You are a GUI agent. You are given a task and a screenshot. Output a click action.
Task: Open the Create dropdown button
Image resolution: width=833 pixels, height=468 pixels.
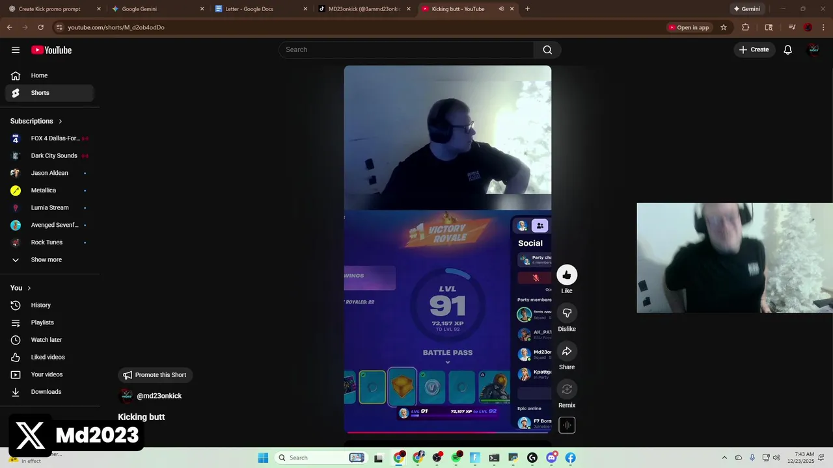coord(755,50)
